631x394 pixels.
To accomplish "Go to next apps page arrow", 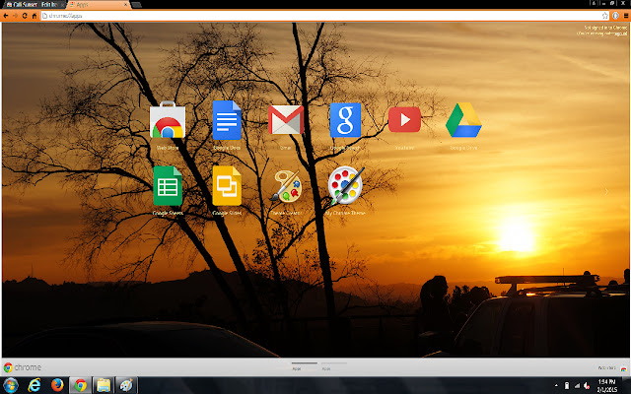I will [606, 191].
